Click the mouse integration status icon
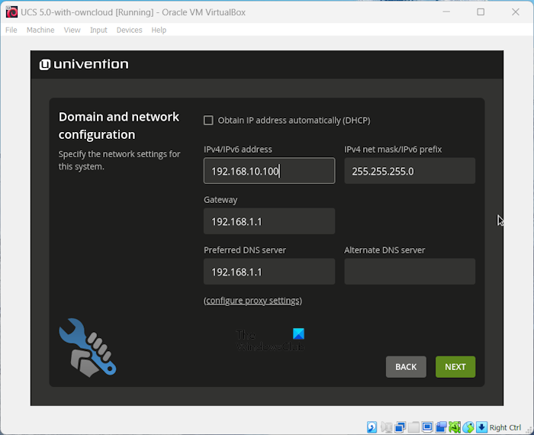This screenshot has height=435, width=534. [468, 427]
